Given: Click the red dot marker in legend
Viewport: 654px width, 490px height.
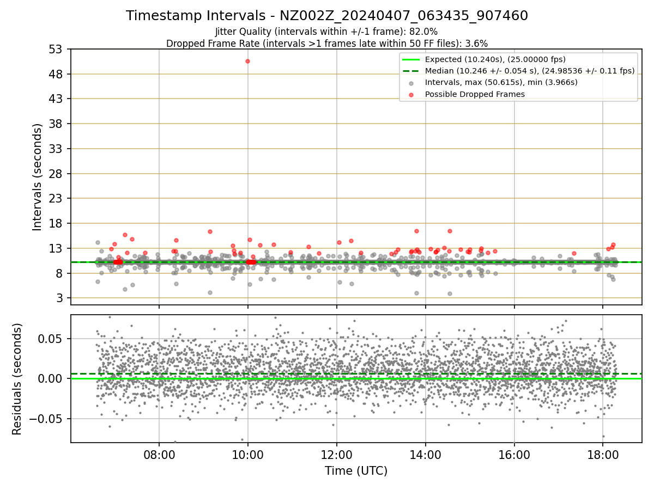Looking at the screenshot, I should (411, 95).
